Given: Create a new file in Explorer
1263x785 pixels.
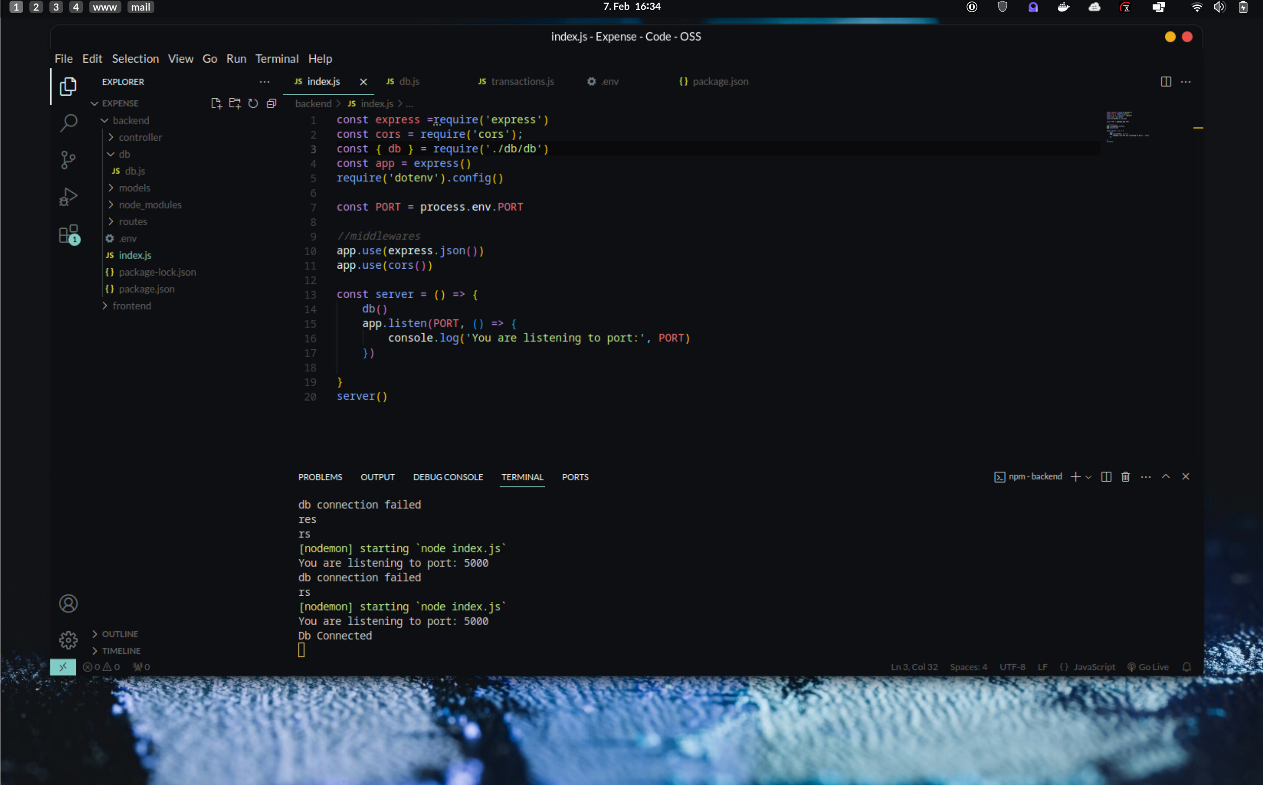Looking at the screenshot, I should 216,103.
